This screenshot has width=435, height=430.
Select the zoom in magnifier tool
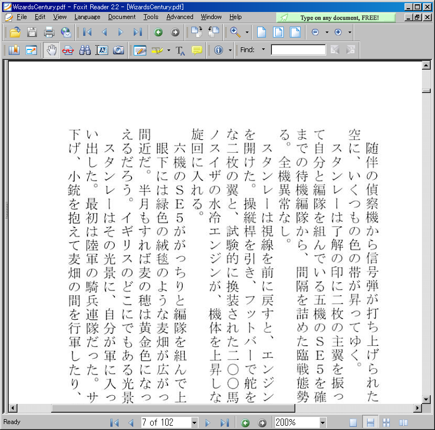(235, 32)
